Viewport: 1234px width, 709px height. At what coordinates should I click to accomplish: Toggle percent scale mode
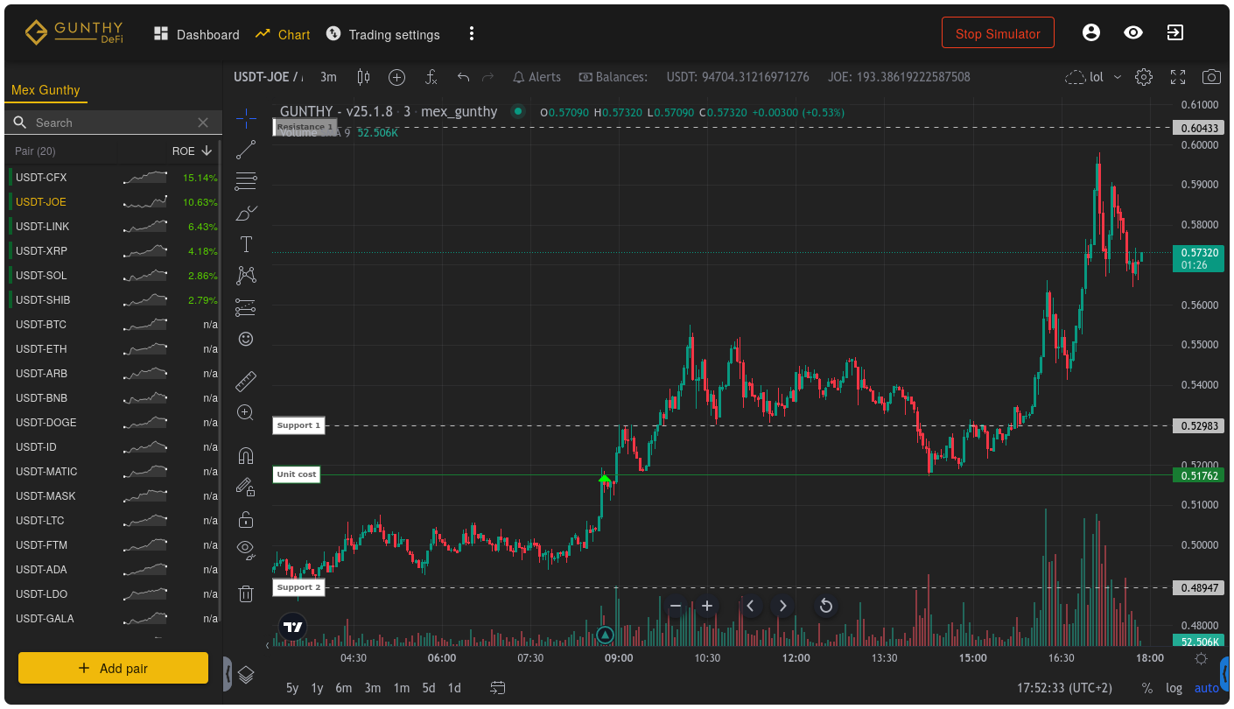(1147, 688)
